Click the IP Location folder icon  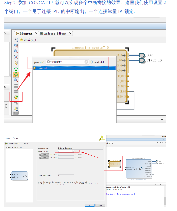tap(19, 144)
